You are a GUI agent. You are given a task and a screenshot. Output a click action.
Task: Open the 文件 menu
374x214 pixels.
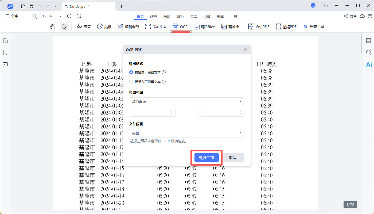pos(11,16)
